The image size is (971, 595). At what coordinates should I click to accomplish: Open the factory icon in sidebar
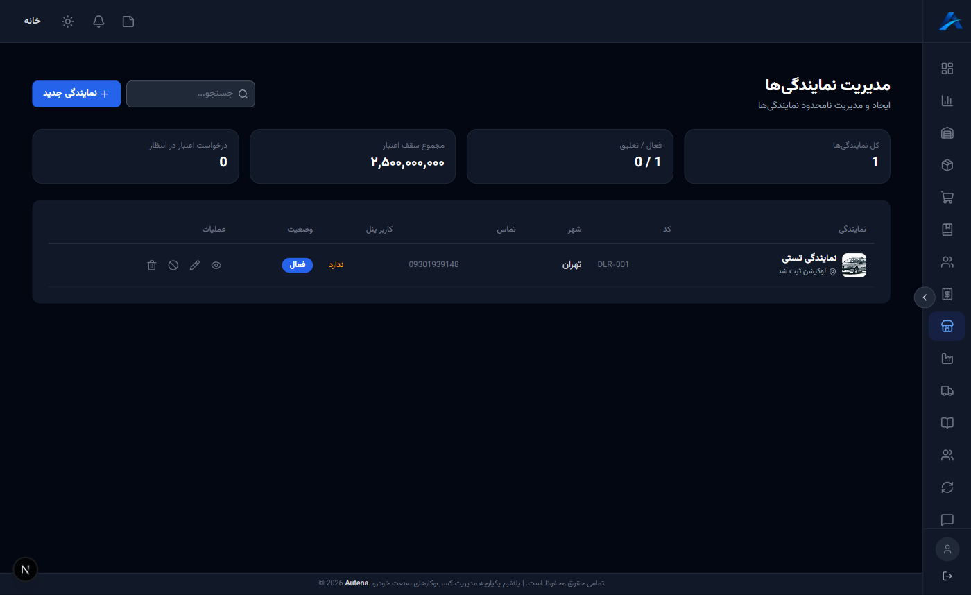[x=947, y=359]
